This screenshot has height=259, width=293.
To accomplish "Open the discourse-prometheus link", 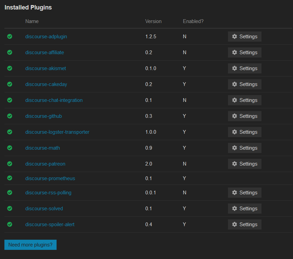I will (50, 178).
